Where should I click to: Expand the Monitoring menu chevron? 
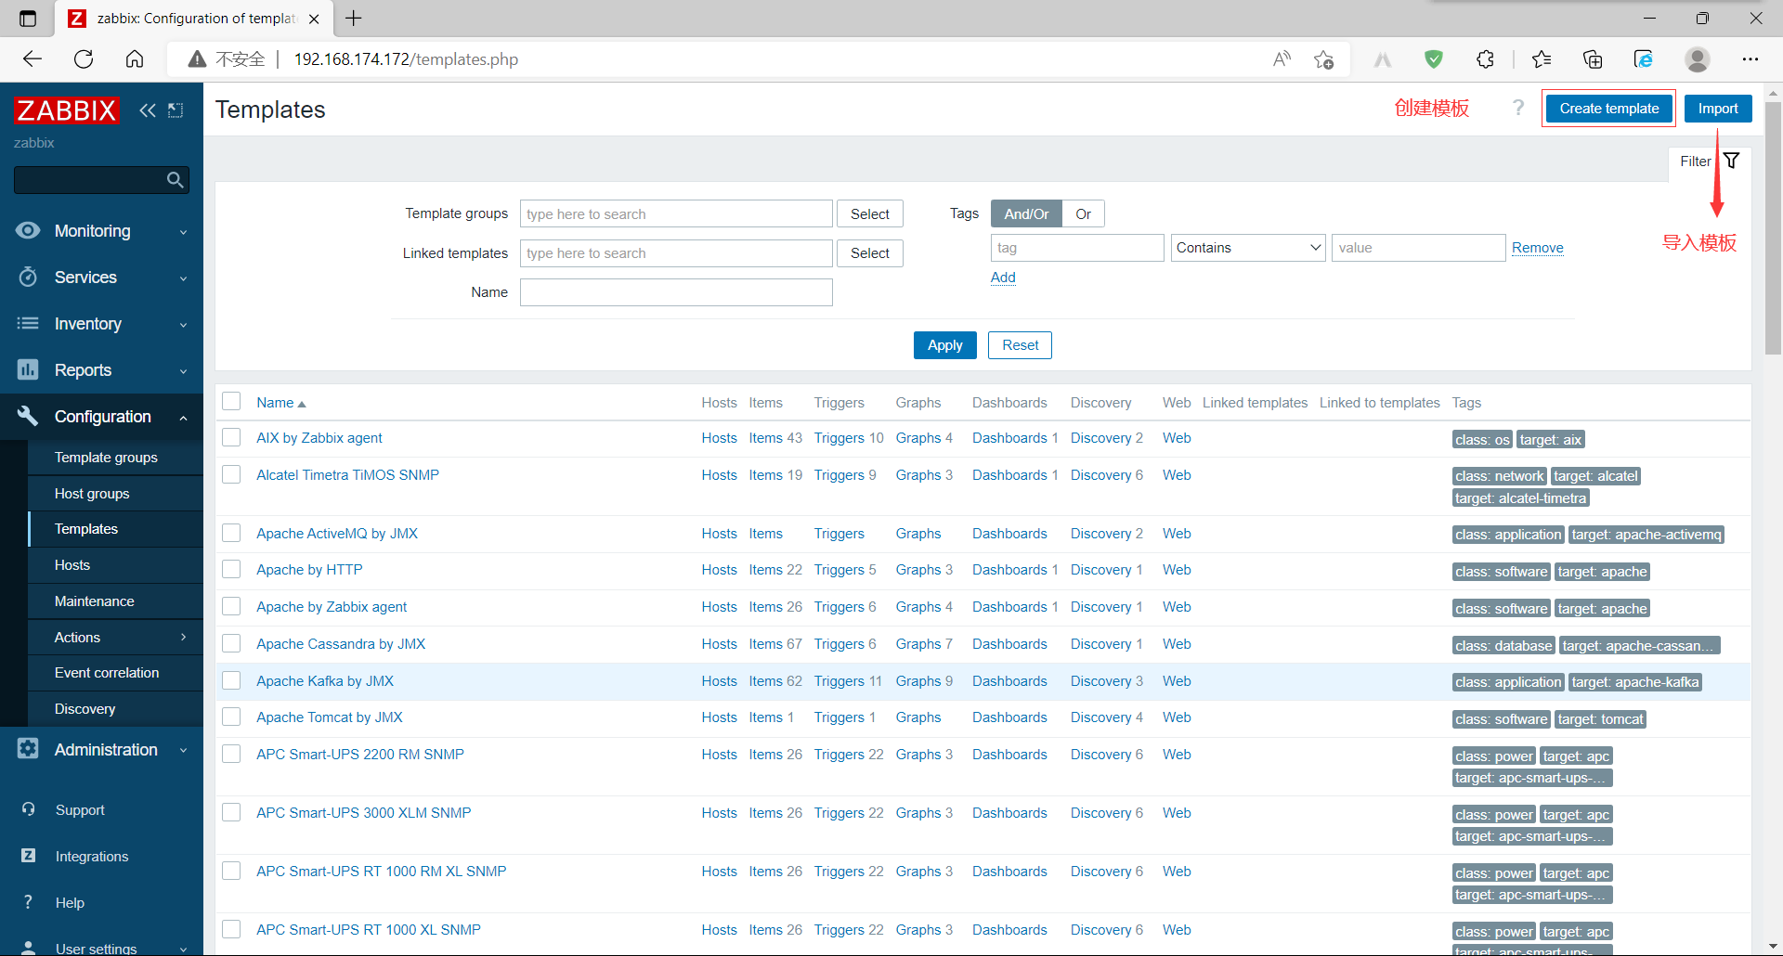183,232
